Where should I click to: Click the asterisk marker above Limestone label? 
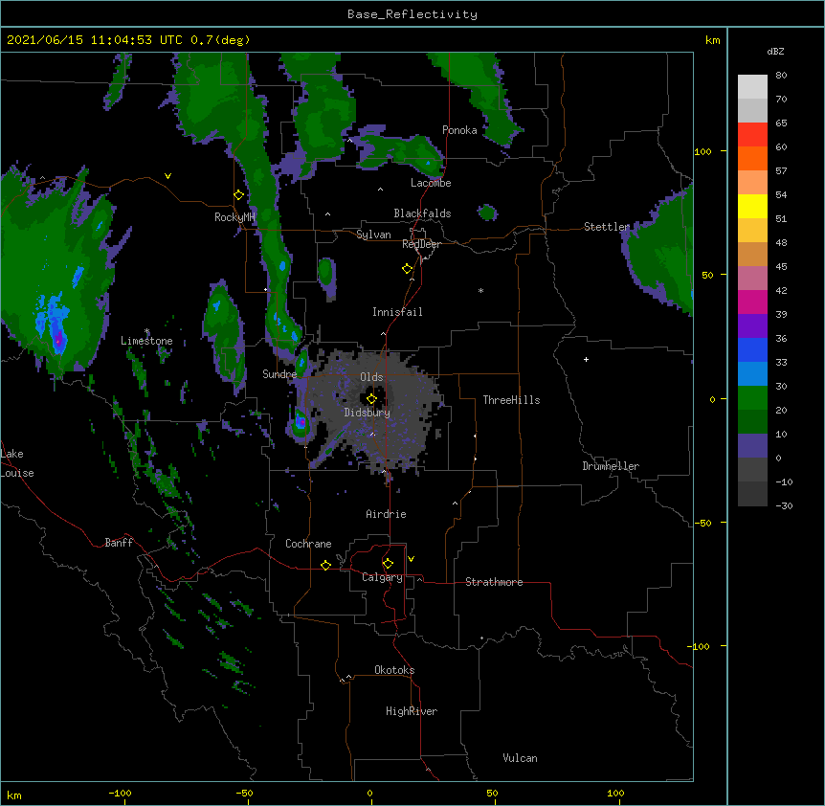click(147, 331)
